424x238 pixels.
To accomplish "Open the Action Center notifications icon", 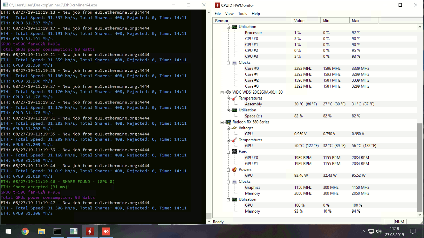I will click(x=413, y=231).
